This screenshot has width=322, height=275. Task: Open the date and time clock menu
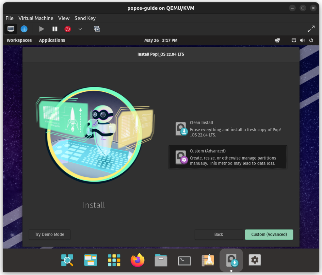(161, 40)
